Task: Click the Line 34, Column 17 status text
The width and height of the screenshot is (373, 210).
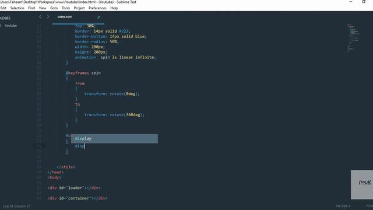Action: (16, 206)
